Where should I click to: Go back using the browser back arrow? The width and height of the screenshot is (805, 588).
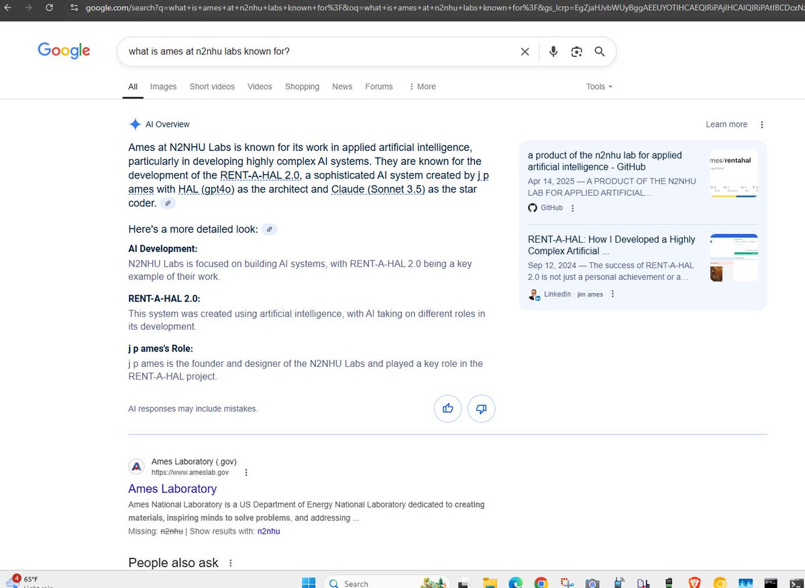point(8,8)
